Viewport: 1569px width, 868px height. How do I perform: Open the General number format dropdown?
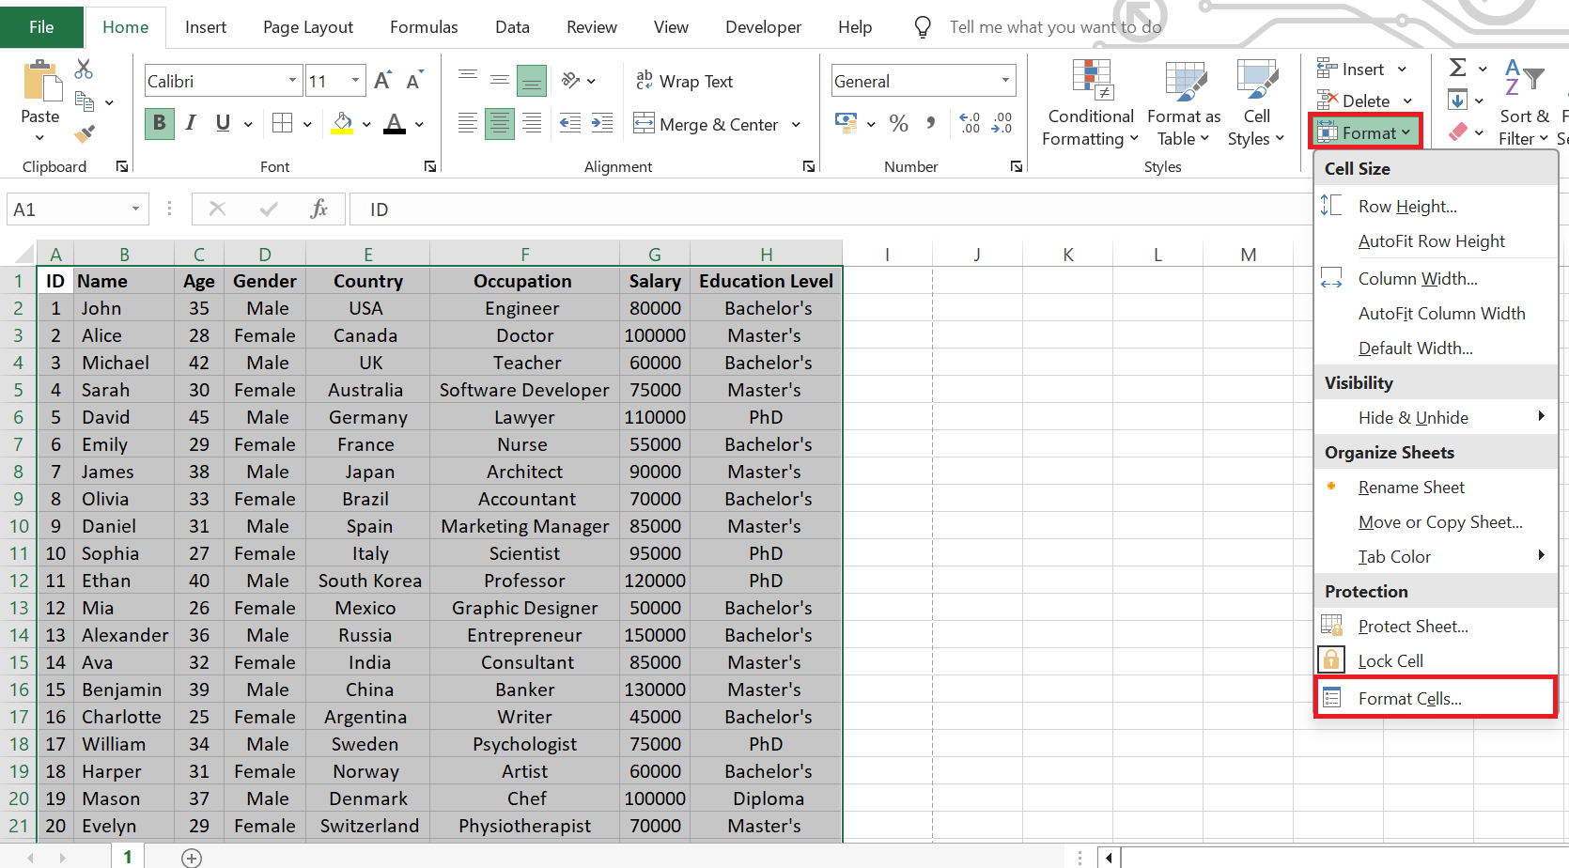click(x=1005, y=81)
